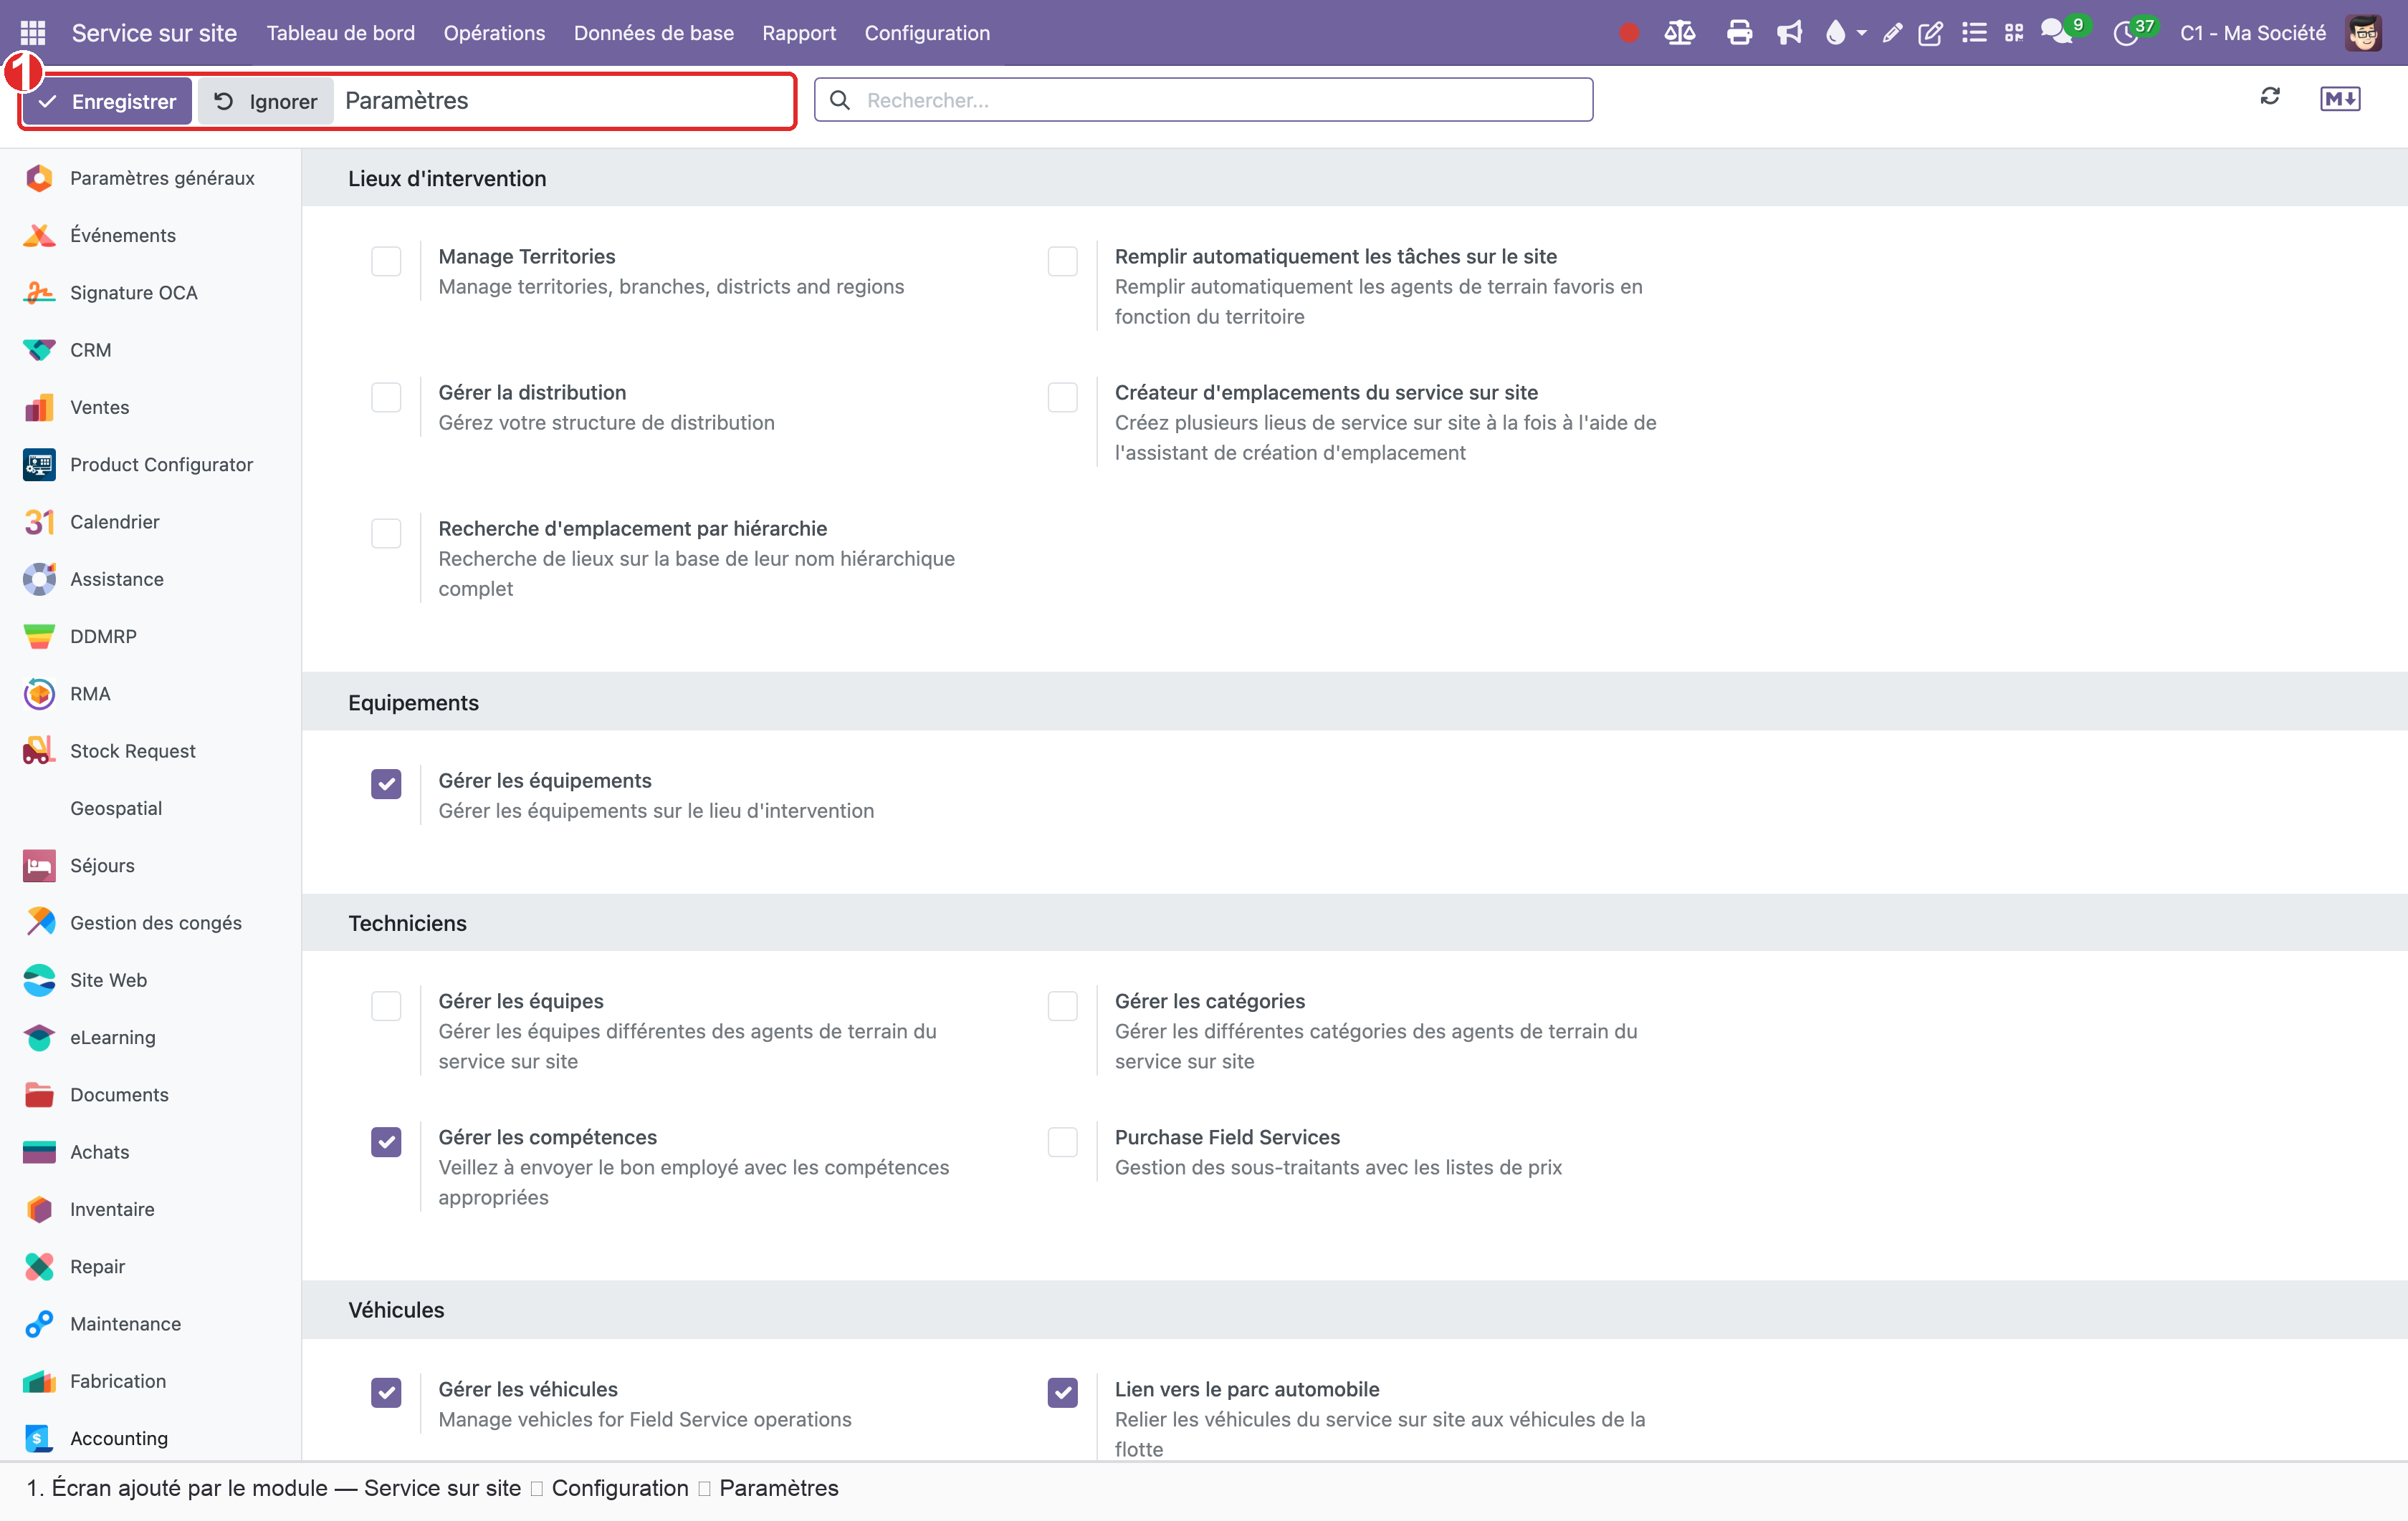The width and height of the screenshot is (2408, 1521).
Task: Open the Données de base menu
Action: [653, 33]
